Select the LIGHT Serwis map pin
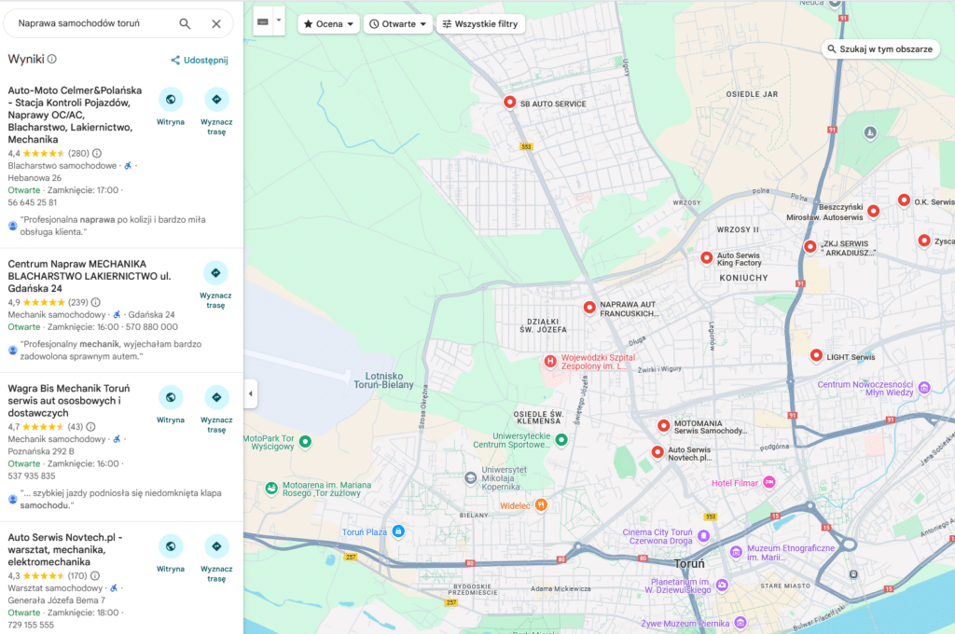The image size is (955, 634). [816, 355]
